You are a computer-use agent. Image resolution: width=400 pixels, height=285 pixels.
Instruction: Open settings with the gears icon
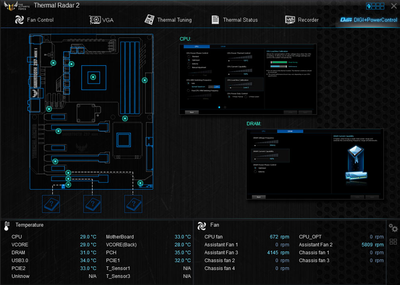[393, 228]
